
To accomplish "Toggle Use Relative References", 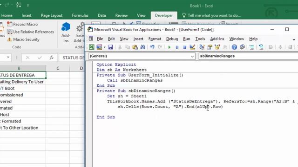I will tap(30, 32).
